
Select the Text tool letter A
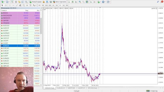point(27,5)
